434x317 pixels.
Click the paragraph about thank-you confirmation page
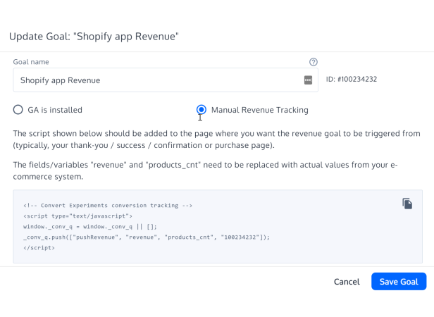[216, 139]
